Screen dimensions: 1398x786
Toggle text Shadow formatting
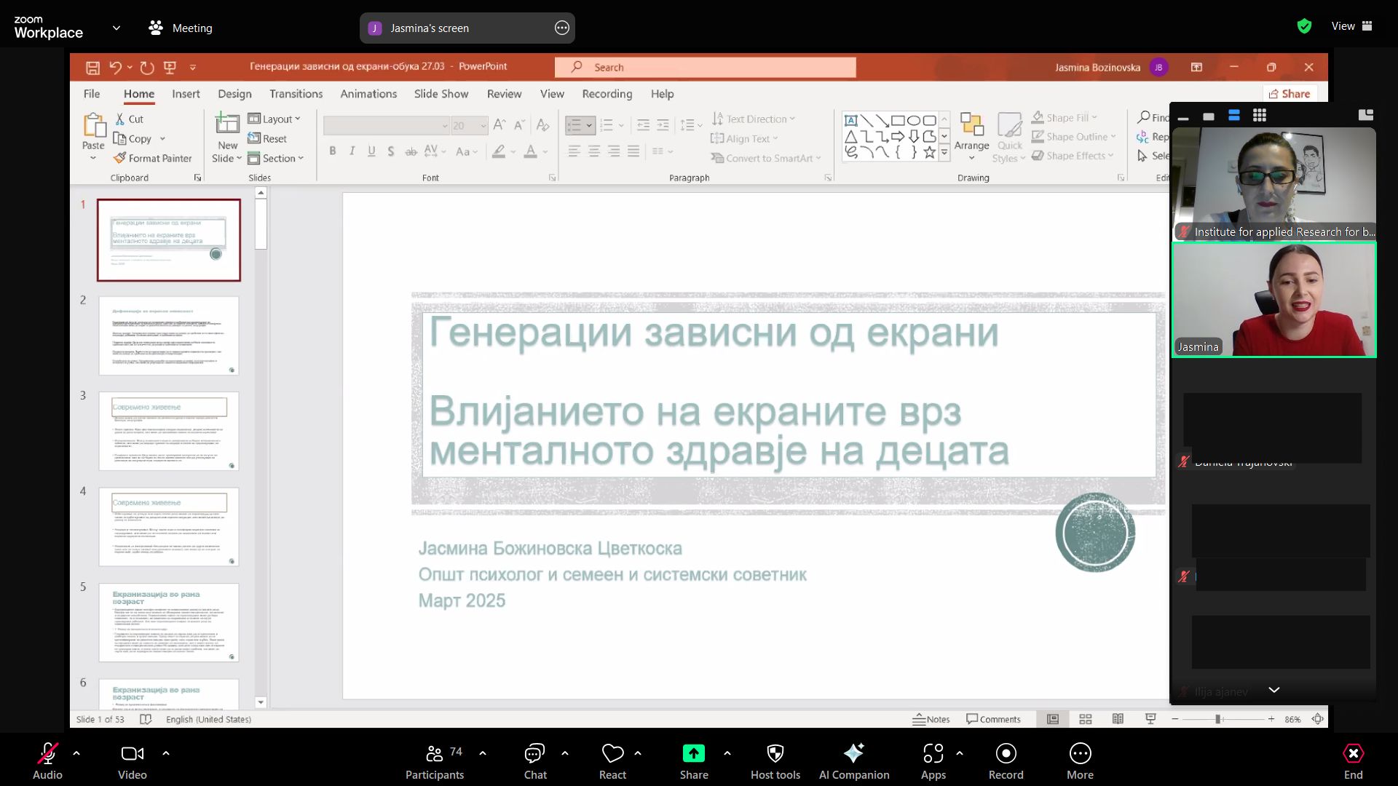(391, 151)
